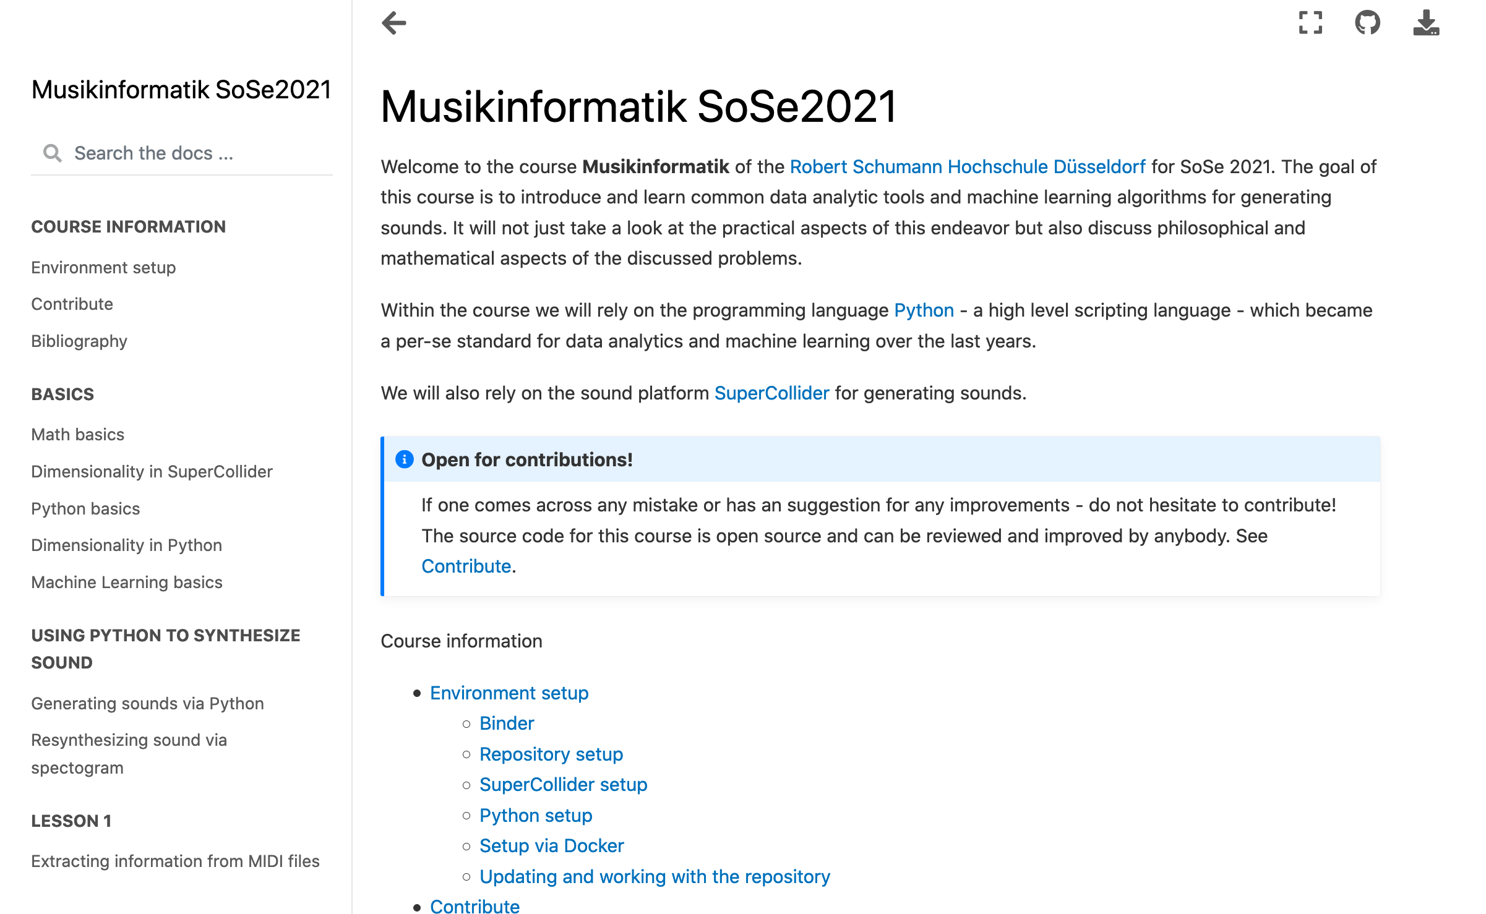Viewport: 1486px width, 914px height.
Task: Open Generating sounds via Python
Action: coord(147,703)
